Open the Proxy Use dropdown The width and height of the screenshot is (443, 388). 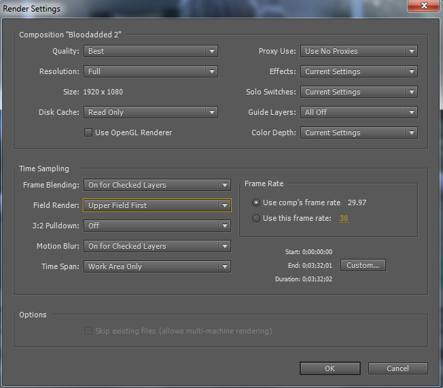(359, 51)
